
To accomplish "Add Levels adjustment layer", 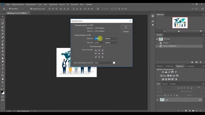I will (x=166, y=72).
